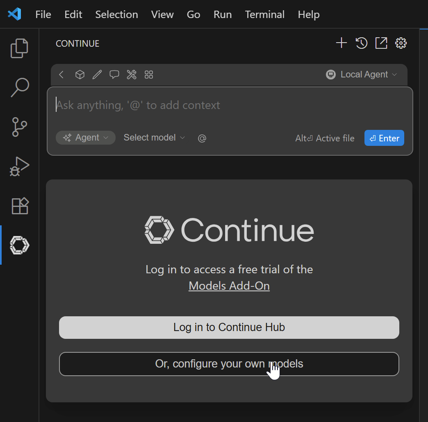
Task: Expand the Agent mode dropdown
Action: coord(86,138)
